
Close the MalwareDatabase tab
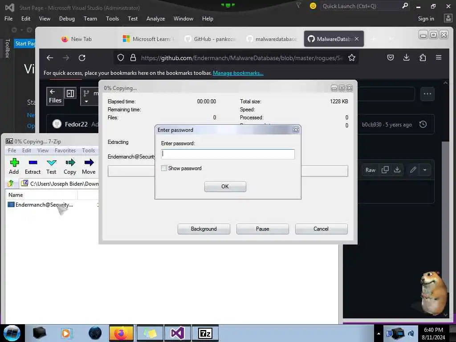point(357,39)
